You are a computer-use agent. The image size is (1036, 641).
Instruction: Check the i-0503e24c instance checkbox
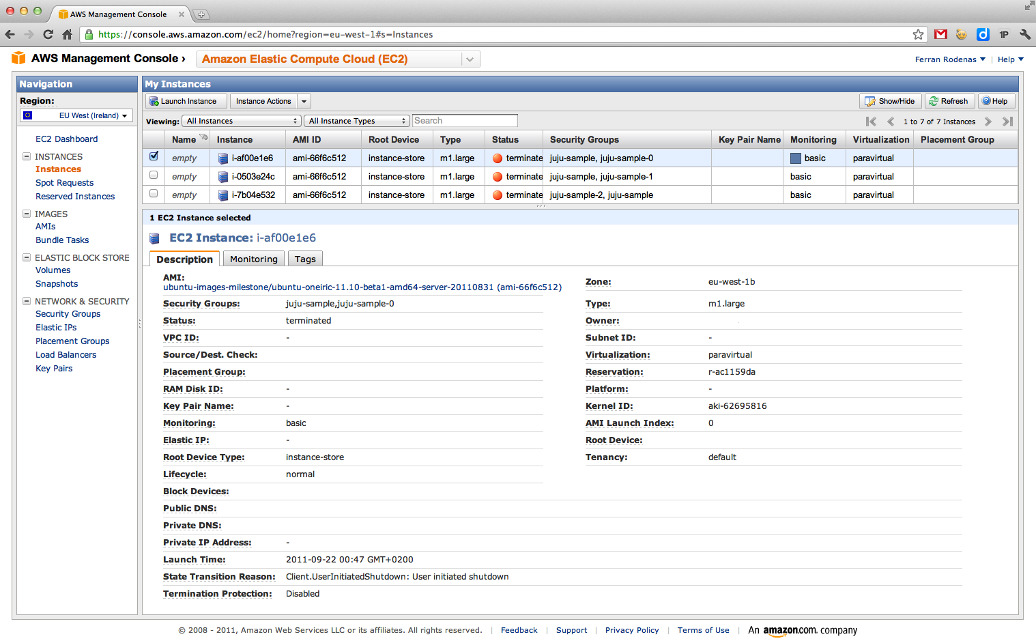(154, 175)
